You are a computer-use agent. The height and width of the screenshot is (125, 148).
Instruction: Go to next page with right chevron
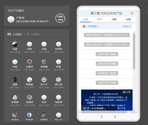pyautogui.click(x=115, y=117)
